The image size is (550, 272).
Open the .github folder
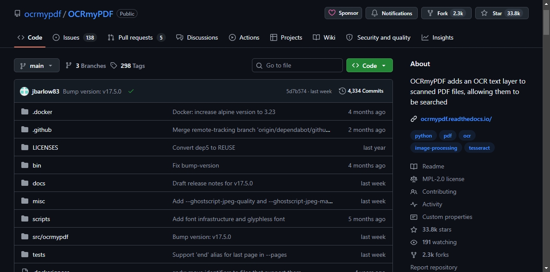[x=42, y=130]
